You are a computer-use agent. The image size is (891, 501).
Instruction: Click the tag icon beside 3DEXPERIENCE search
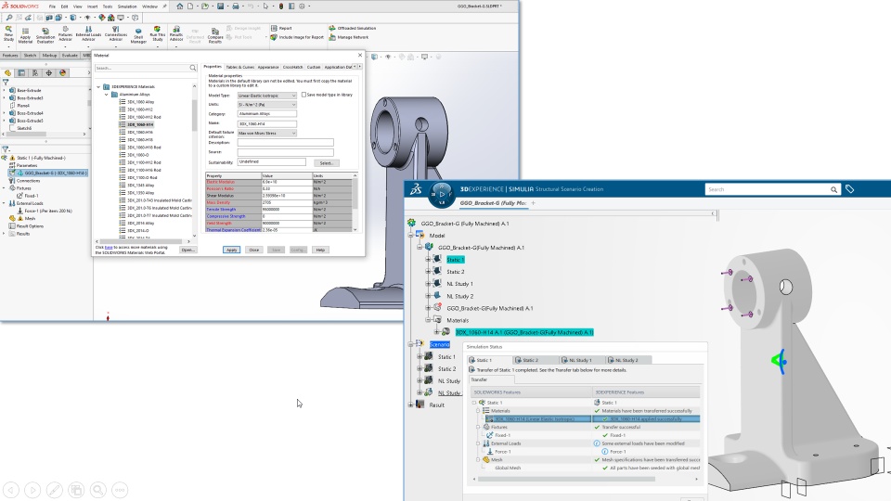pyautogui.click(x=849, y=189)
